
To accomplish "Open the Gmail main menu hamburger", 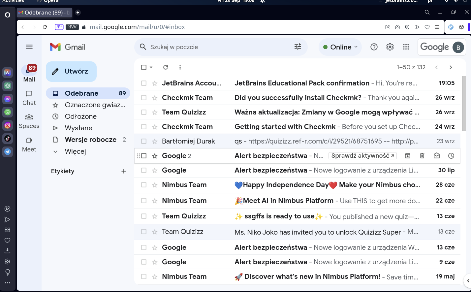I will 29,47.
